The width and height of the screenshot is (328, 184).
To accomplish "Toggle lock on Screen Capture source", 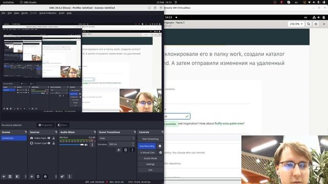I will coord(53,143).
